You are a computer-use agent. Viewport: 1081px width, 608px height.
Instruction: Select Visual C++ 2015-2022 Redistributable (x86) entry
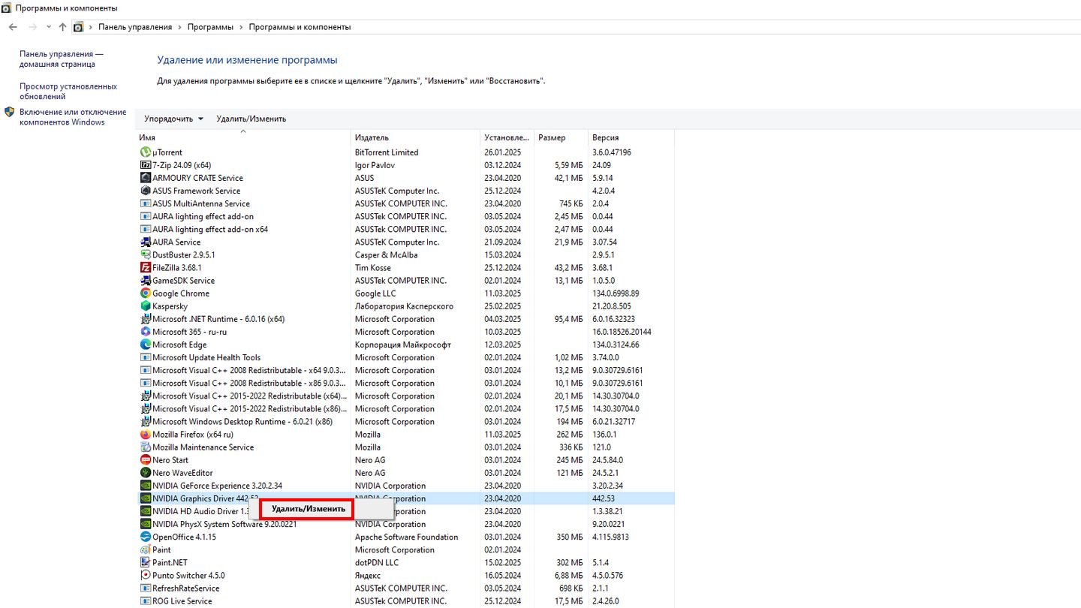pyautogui.click(x=405, y=409)
